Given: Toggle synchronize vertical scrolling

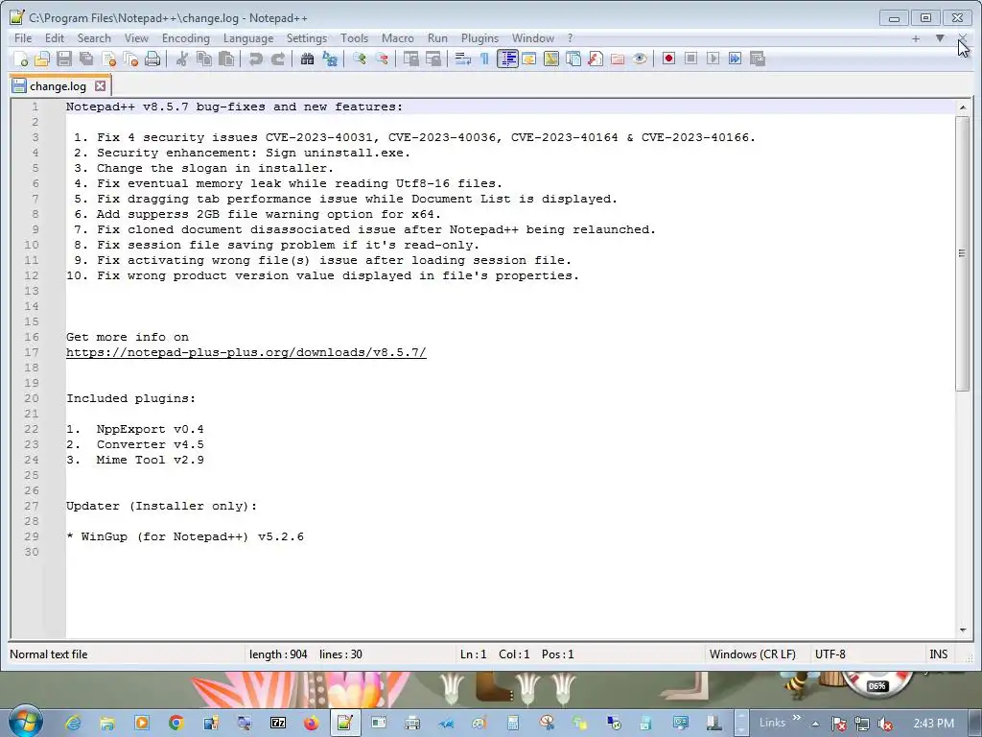Looking at the screenshot, I should [x=410, y=59].
